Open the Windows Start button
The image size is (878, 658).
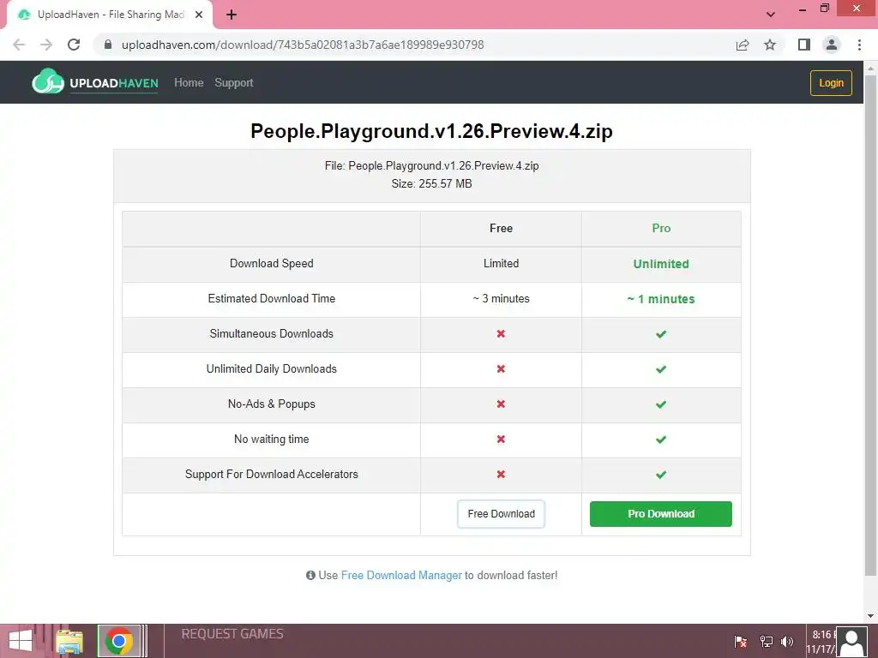[x=21, y=641]
